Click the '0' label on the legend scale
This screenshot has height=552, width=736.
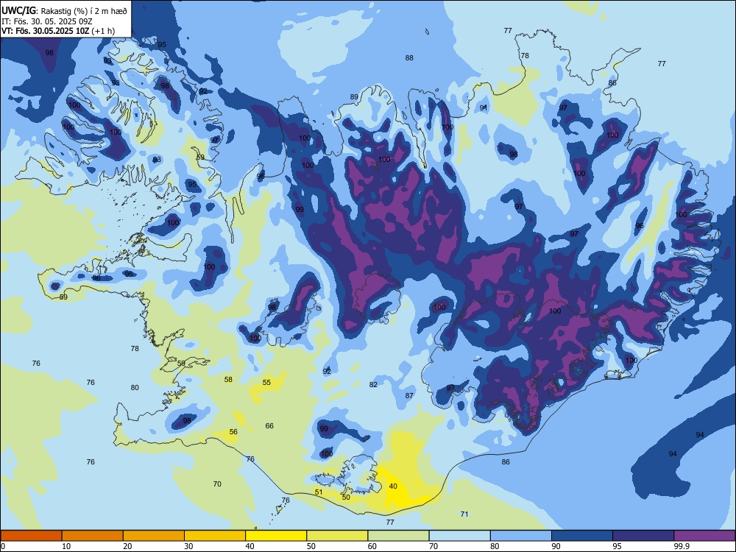3,546
